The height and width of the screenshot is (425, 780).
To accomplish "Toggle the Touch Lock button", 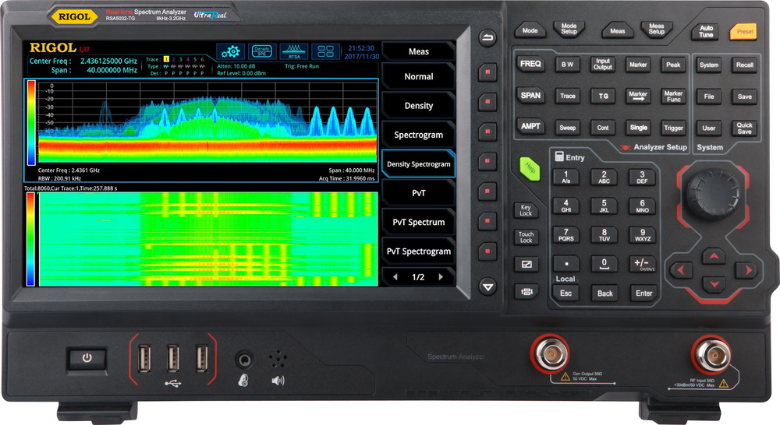I will click(526, 237).
